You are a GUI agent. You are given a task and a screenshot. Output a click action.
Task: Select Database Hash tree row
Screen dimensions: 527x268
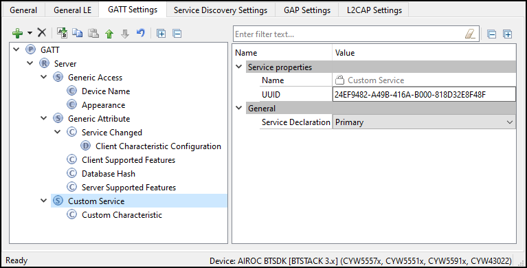(x=109, y=173)
